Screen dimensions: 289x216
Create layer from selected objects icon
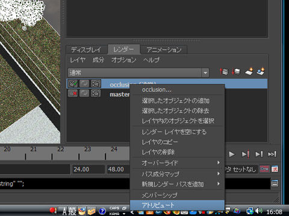point(261,71)
